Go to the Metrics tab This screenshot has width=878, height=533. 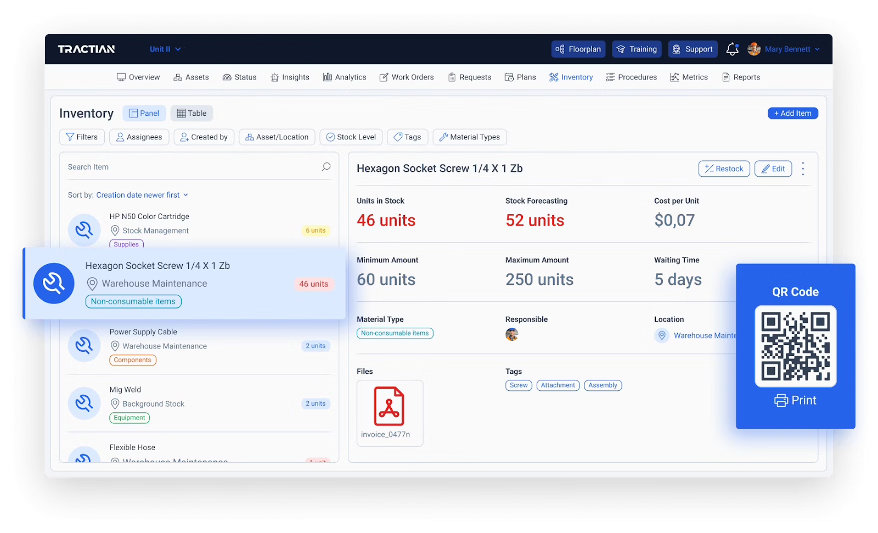[x=689, y=77]
